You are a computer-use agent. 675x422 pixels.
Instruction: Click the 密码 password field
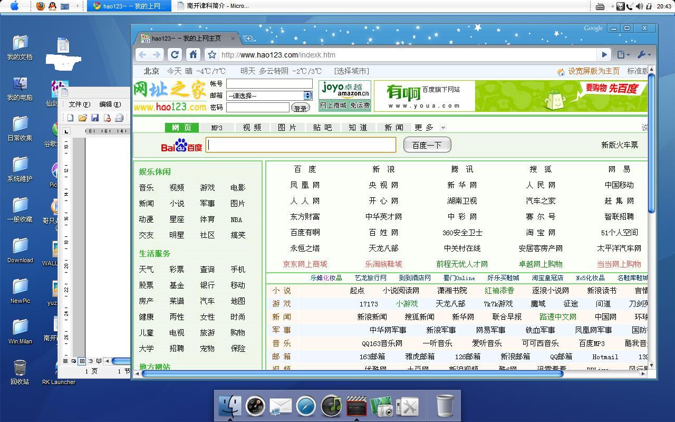pos(257,107)
